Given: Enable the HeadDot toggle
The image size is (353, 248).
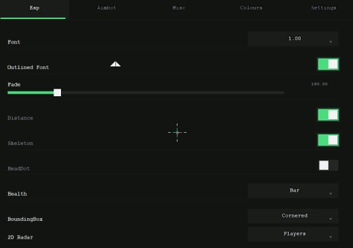Looking at the screenshot, I should tap(329, 165).
